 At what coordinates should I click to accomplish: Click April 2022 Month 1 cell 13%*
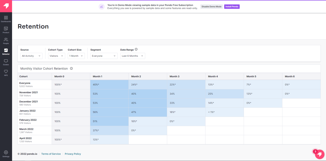(109, 140)
